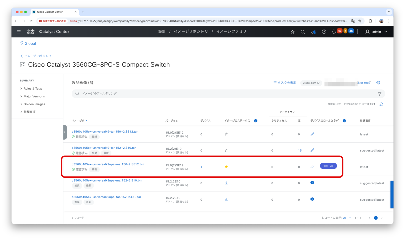
Task: Click the device family icon beside the title
Action: click(23, 65)
